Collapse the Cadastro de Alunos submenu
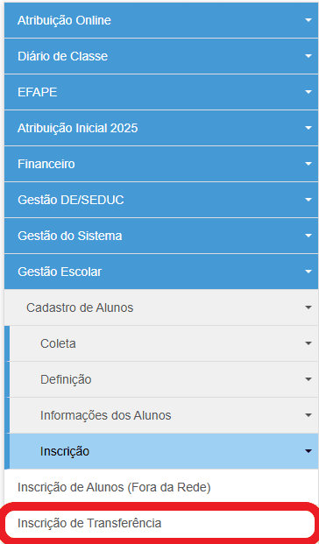The image size is (319, 544). 161,307
